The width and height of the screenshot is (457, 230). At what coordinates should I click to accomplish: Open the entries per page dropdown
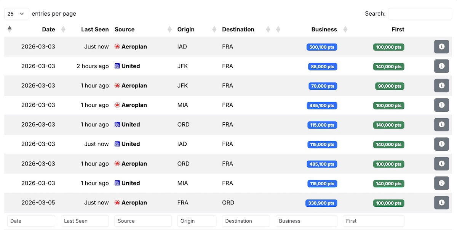16,14
